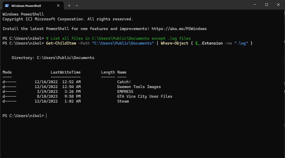The image size is (285, 158).
Task: Maximize the terminal window
Action: pos(266,5)
